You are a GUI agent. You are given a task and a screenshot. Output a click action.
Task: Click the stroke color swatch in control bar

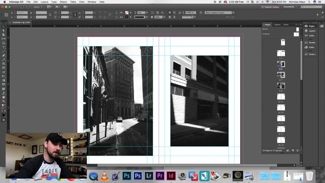click(x=126, y=17)
